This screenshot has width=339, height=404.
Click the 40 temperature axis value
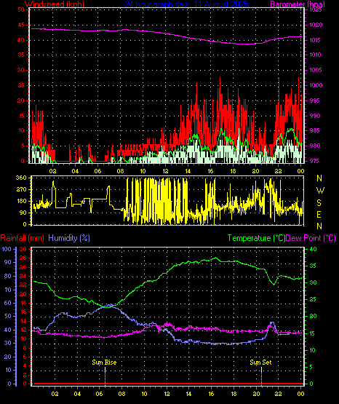tap(313, 249)
